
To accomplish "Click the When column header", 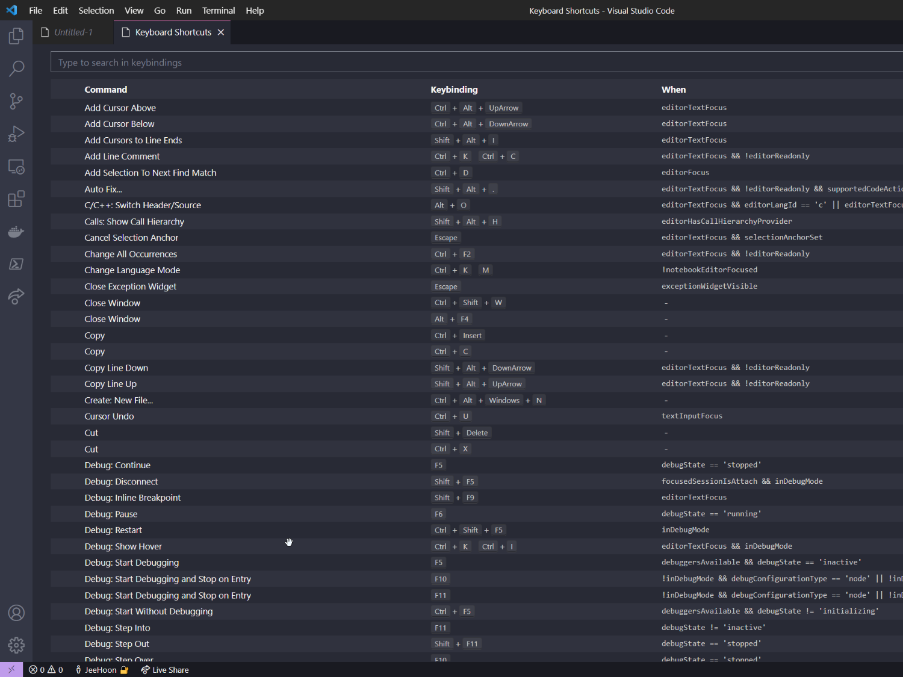I will point(674,90).
